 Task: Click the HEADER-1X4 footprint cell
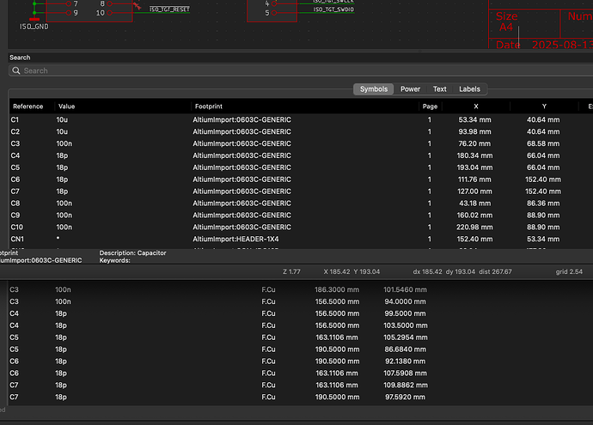[235, 240]
